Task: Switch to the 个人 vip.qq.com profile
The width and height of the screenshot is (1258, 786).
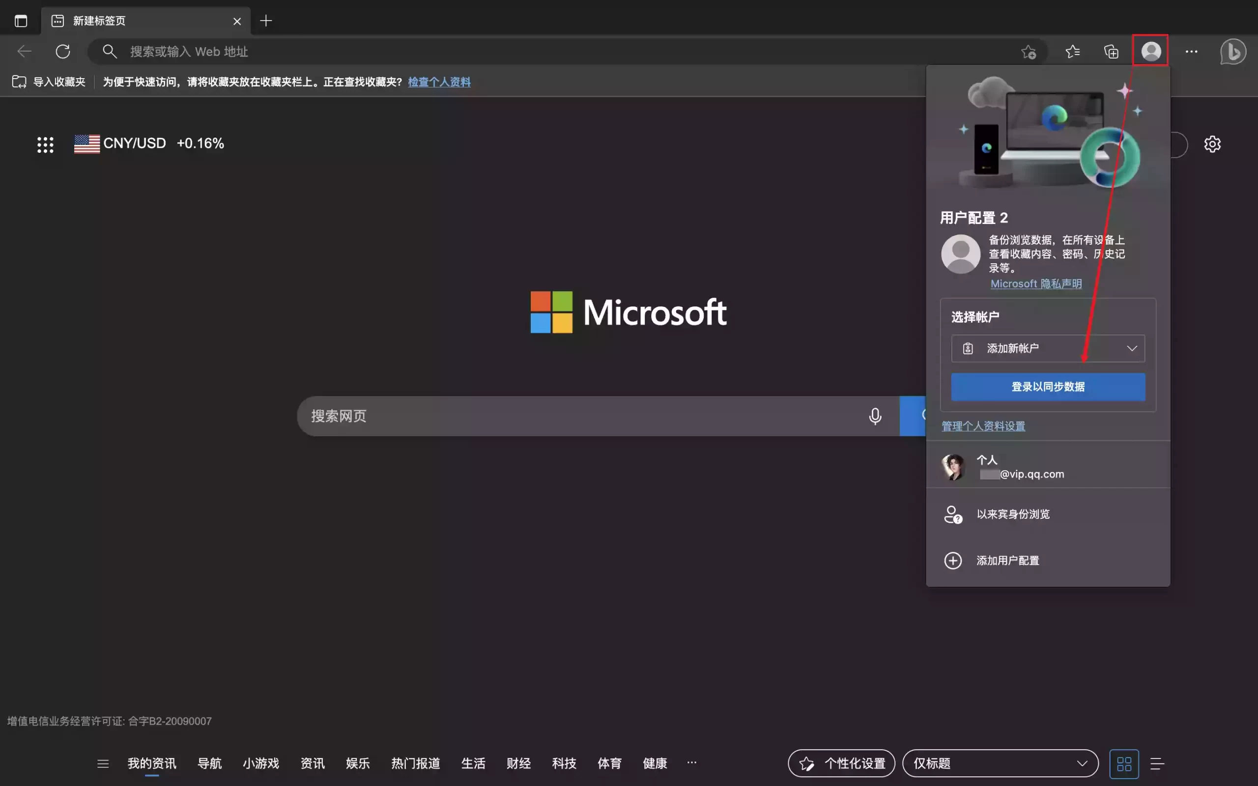Action: pos(1048,467)
